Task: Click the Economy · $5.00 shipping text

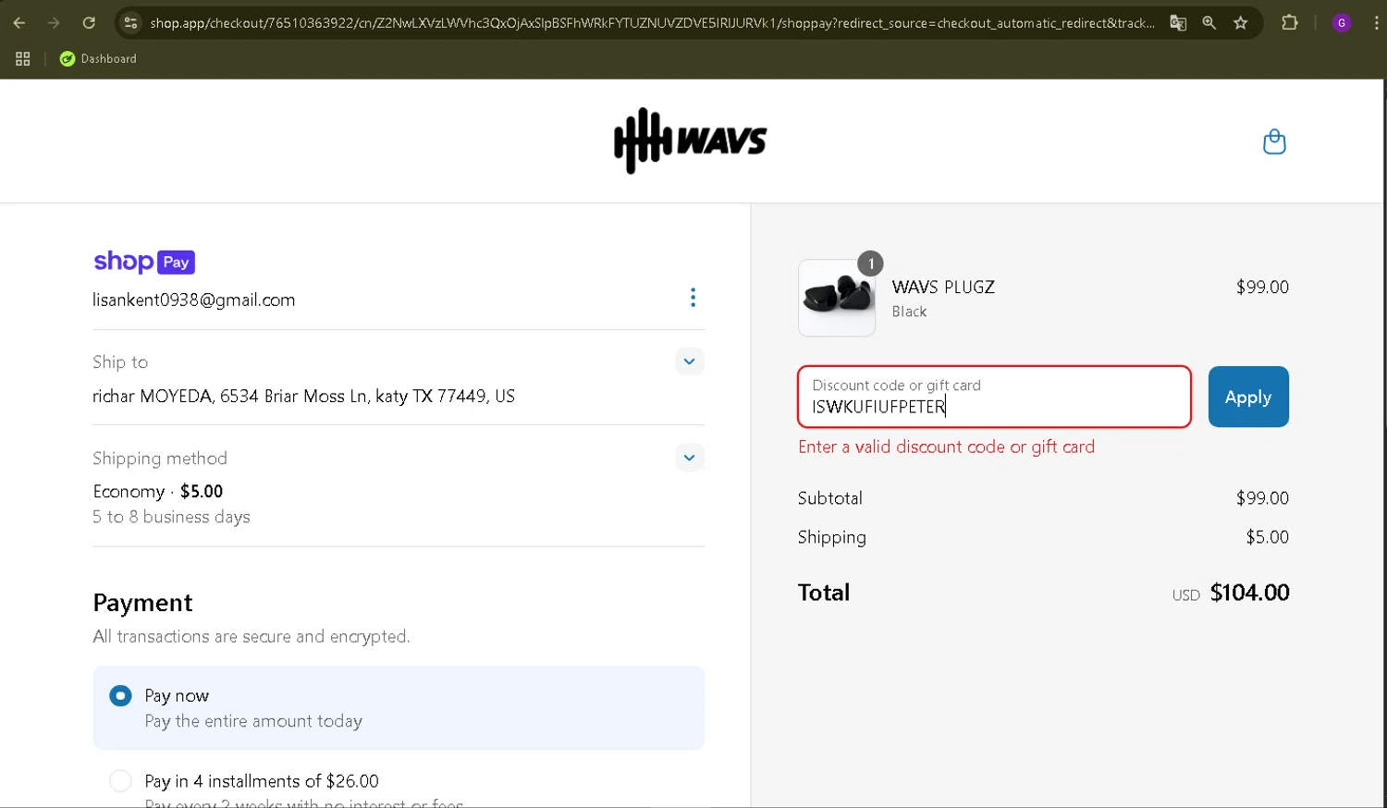Action: (x=158, y=491)
